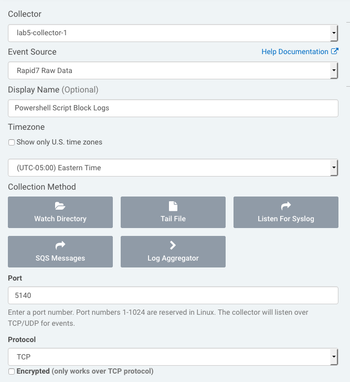Open the Collector dropdown showing lab5-collector-1
The width and height of the screenshot is (350, 382).
173,33
